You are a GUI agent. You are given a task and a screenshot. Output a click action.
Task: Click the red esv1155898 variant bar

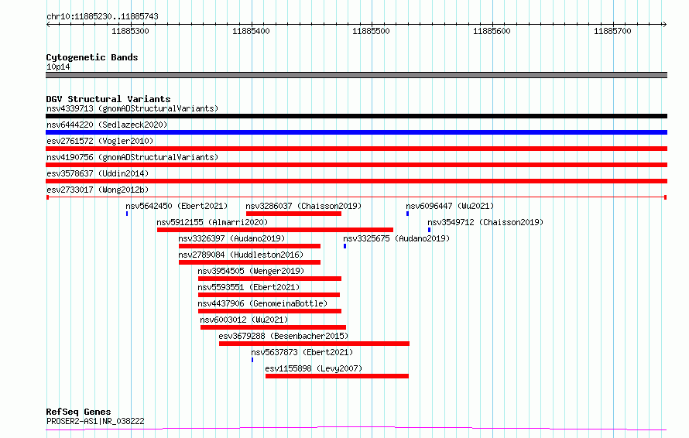coord(337,376)
